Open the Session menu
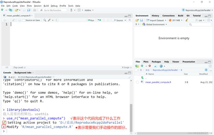Image resolution: width=214 pixels, height=135 pixels. pos(38,6)
